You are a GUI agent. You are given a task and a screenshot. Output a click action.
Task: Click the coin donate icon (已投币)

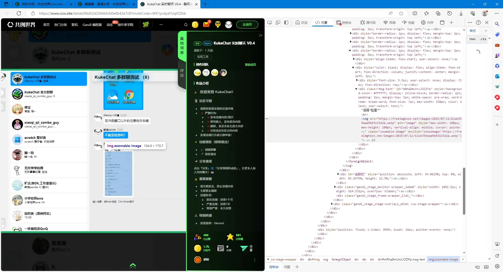(197, 248)
